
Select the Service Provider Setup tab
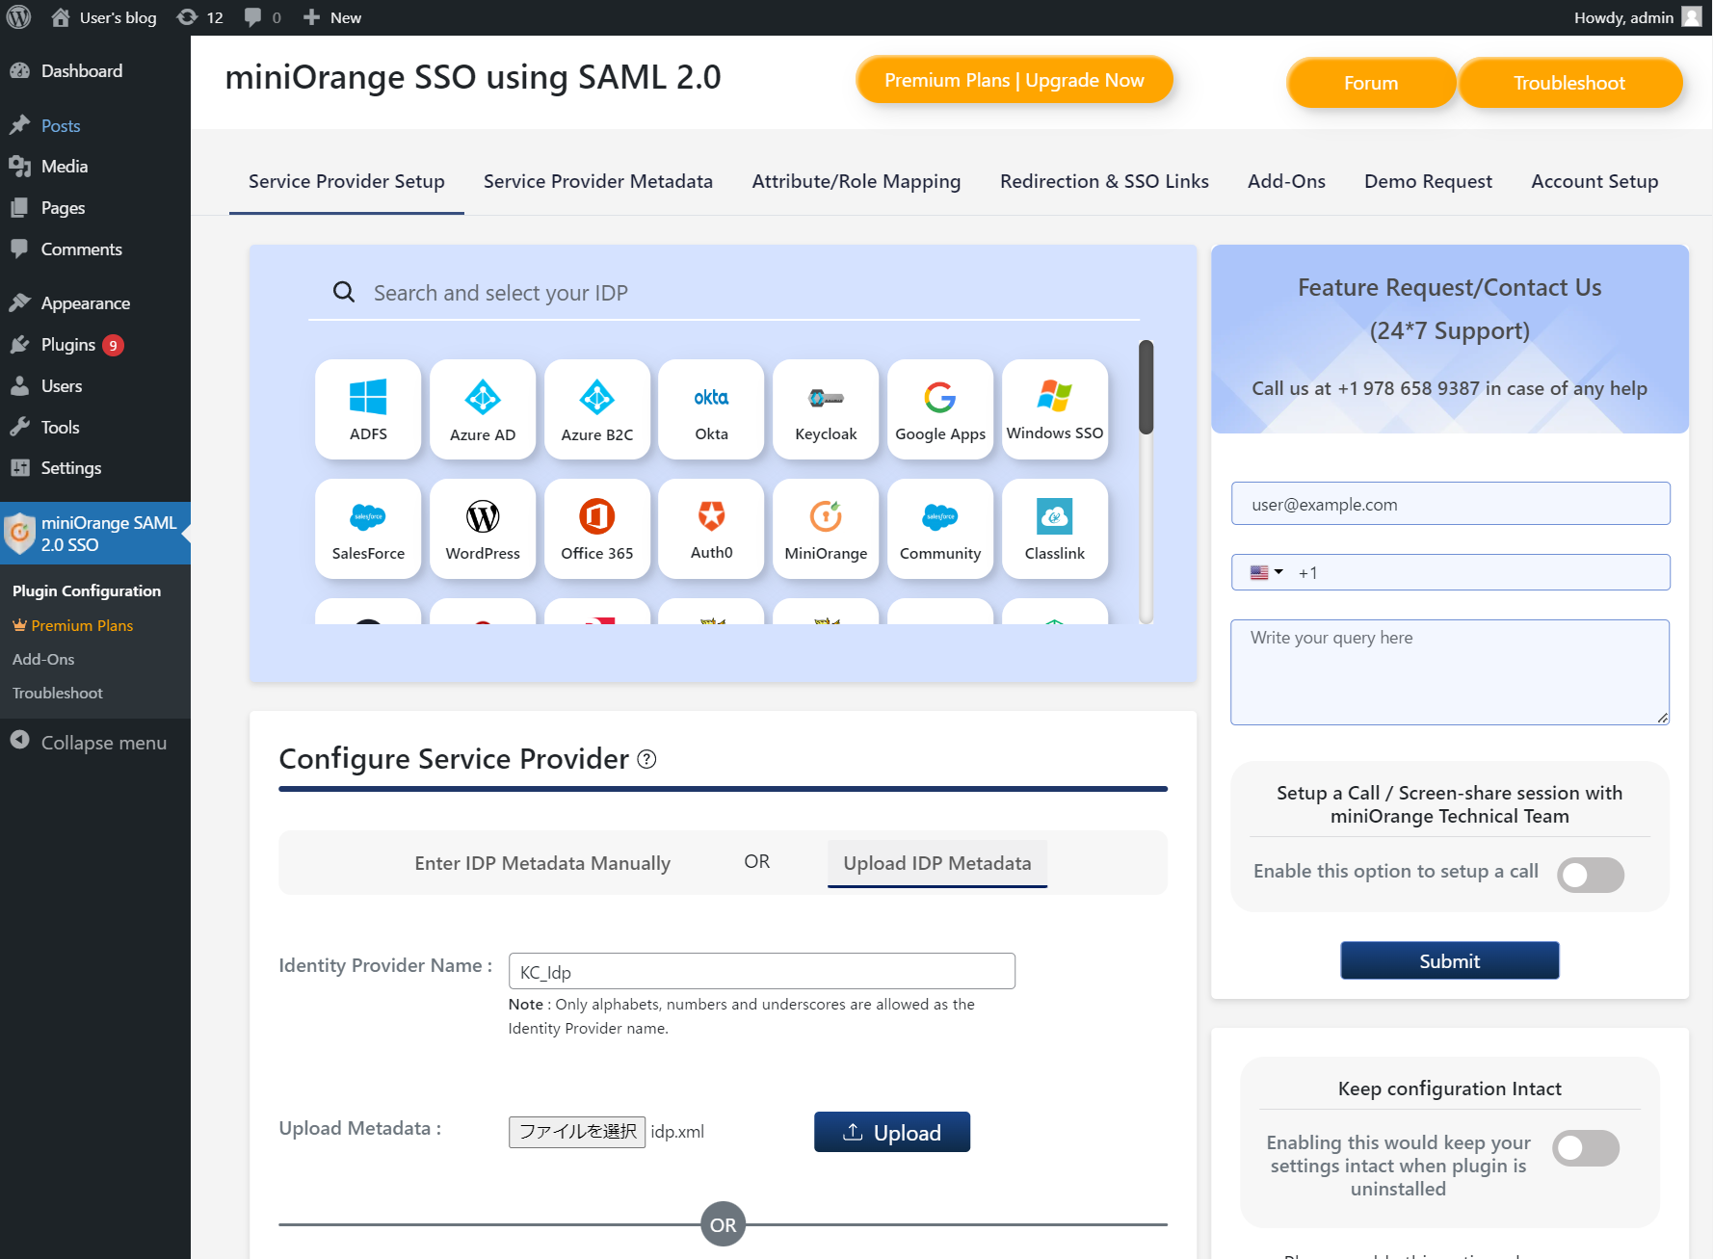click(347, 182)
